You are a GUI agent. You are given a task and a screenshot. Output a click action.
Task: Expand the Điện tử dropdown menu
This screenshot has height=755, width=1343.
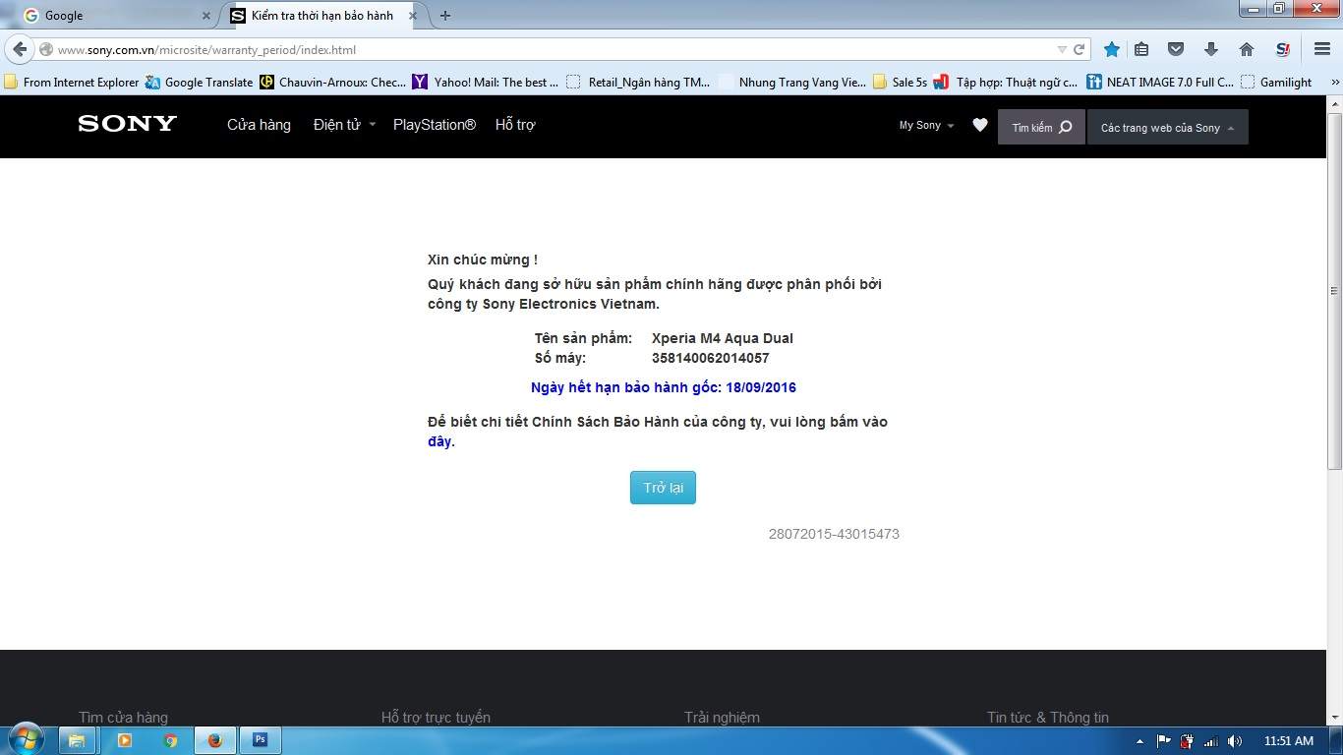click(344, 125)
